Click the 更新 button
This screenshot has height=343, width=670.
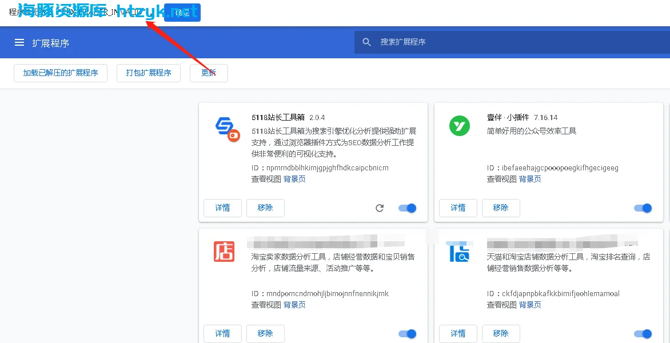coord(209,73)
